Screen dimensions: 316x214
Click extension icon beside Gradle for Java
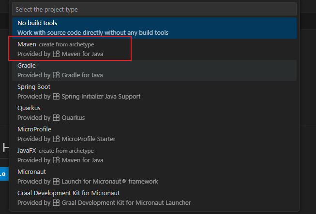click(x=56, y=75)
